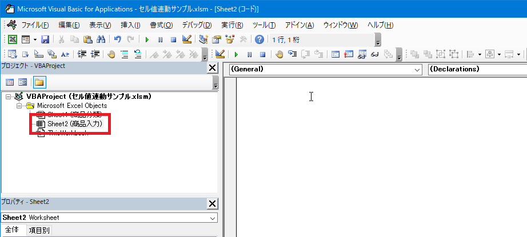Open the デバッグ(D) menu
Viewport: 527px width, 237px height.
click(197, 25)
